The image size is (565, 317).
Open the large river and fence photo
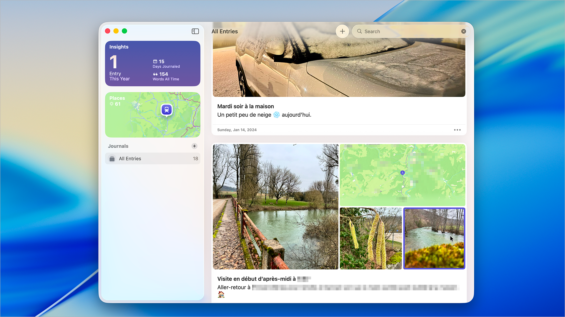(x=276, y=207)
